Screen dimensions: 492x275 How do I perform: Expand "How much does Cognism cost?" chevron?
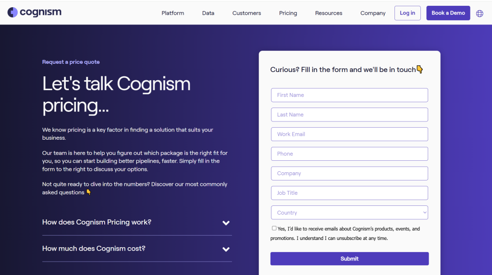[x=226, y=249]
